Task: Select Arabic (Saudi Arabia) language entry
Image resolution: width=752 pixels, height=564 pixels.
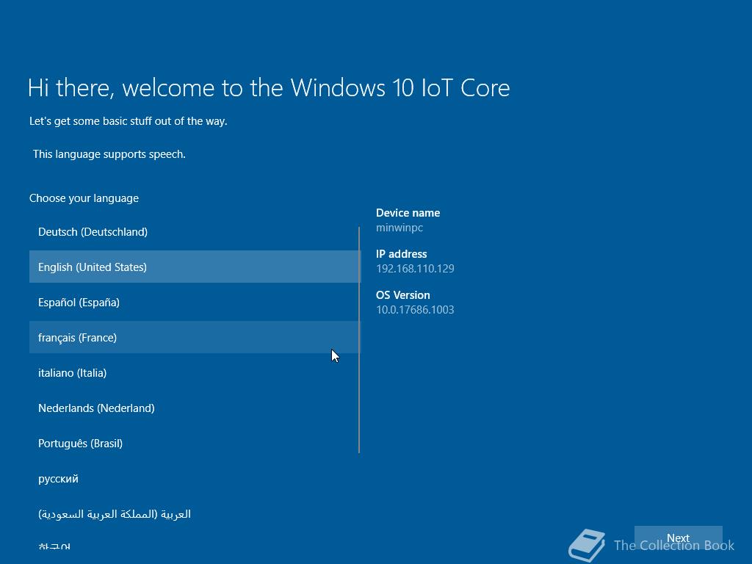Action: (x=194, y=514)
